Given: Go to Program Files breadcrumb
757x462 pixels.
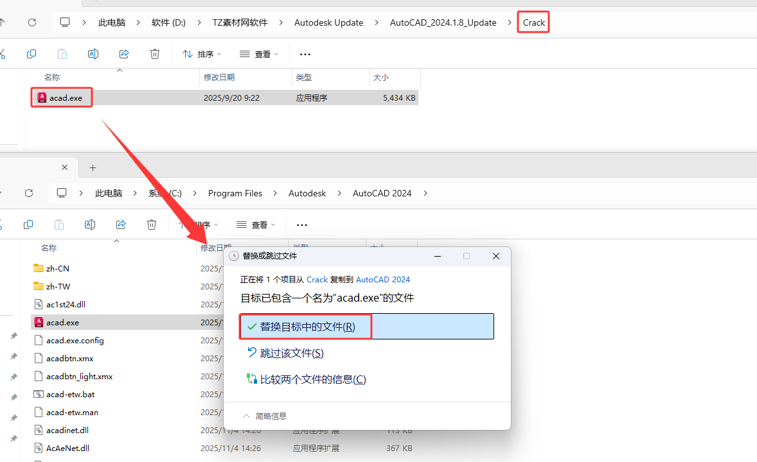Looking at the screenshot, I should click(235, 193).
